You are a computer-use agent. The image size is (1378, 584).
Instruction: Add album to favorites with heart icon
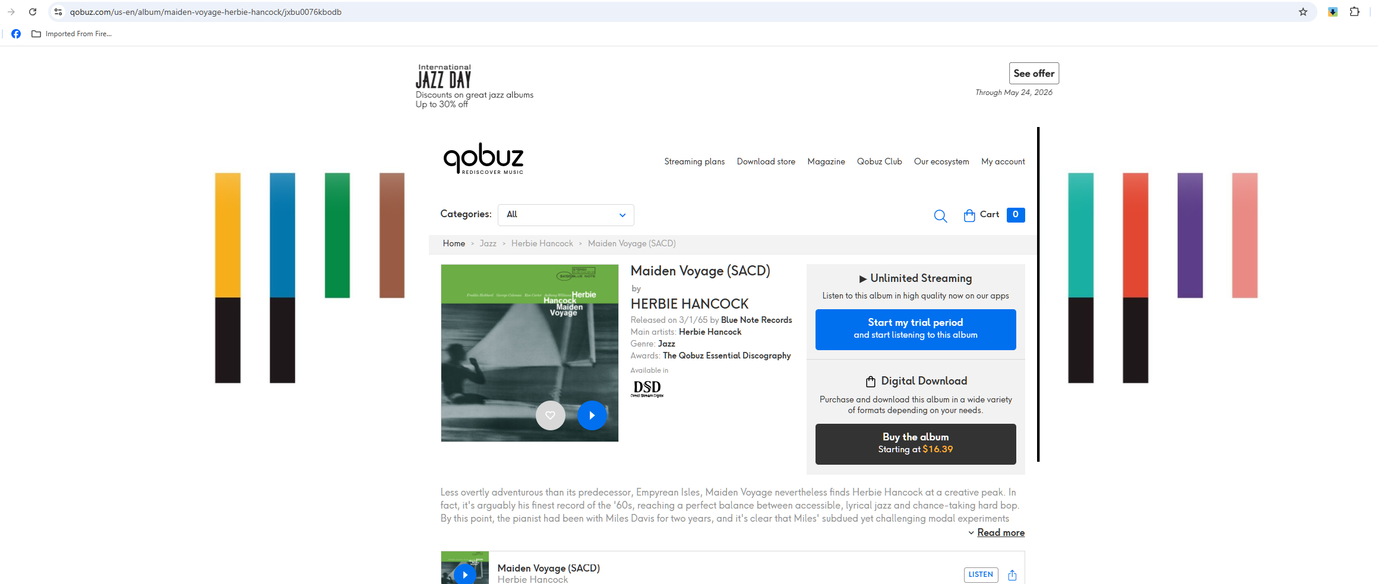tap(551, 415)
